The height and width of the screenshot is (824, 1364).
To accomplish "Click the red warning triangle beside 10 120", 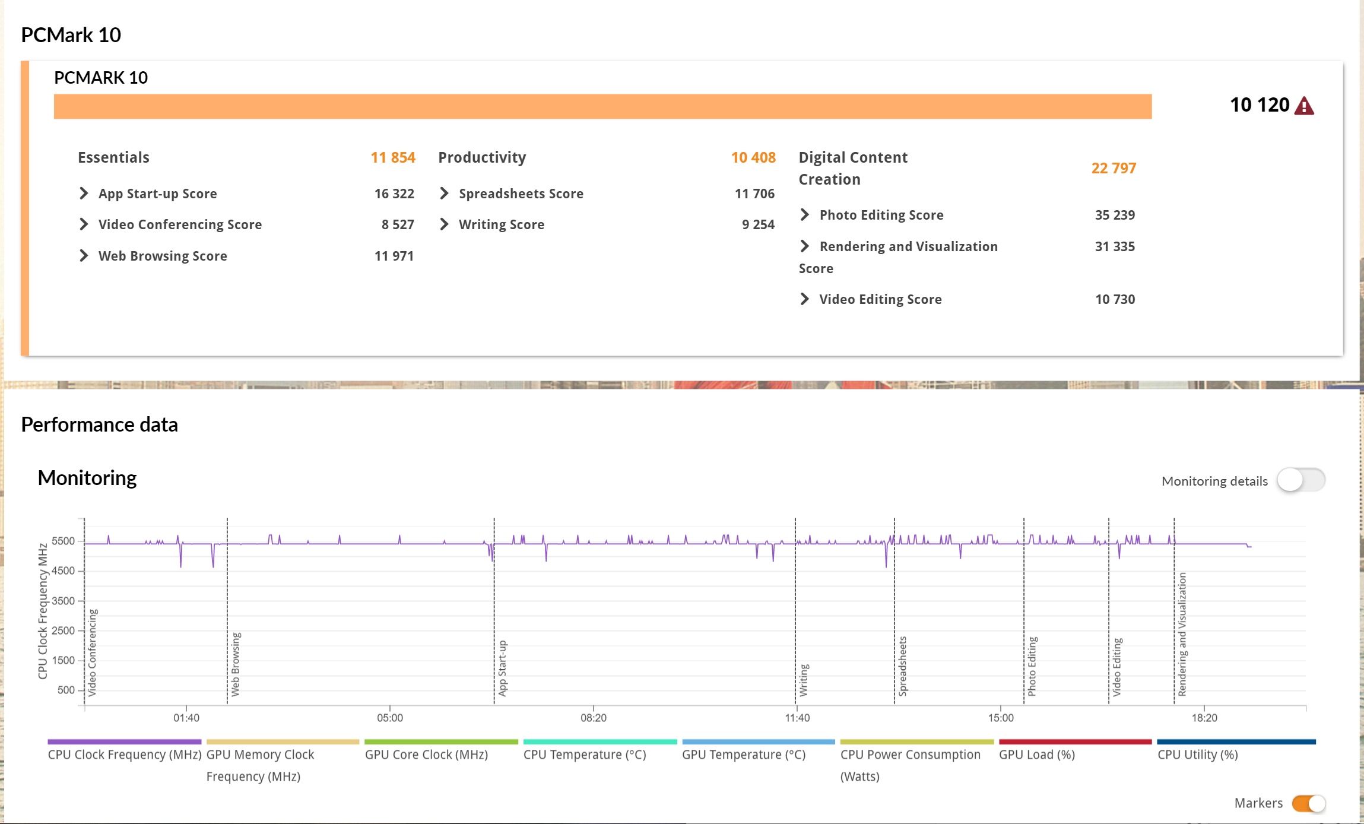I will [1304, 106].
